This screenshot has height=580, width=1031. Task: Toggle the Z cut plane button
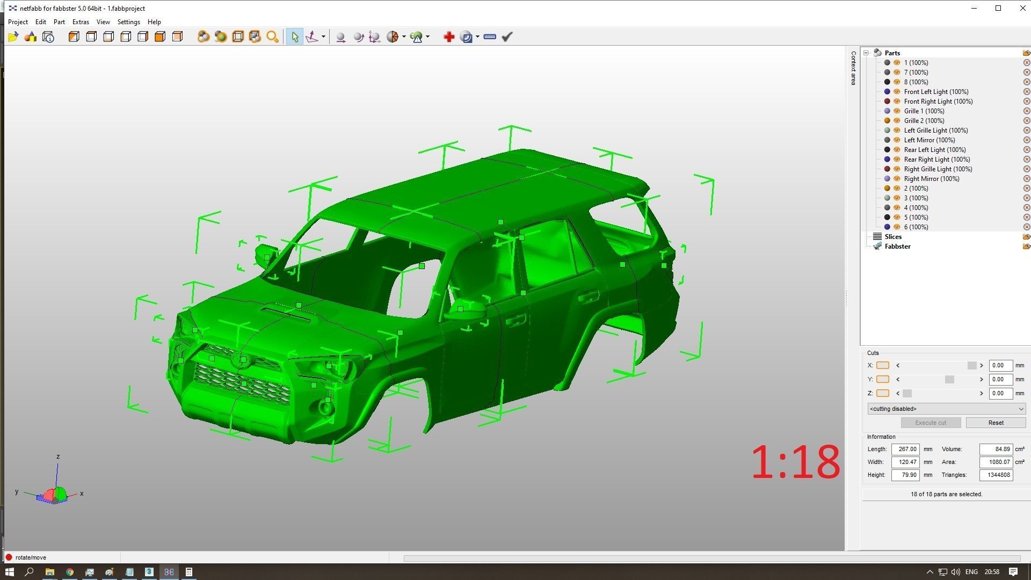tap(882, 393)
